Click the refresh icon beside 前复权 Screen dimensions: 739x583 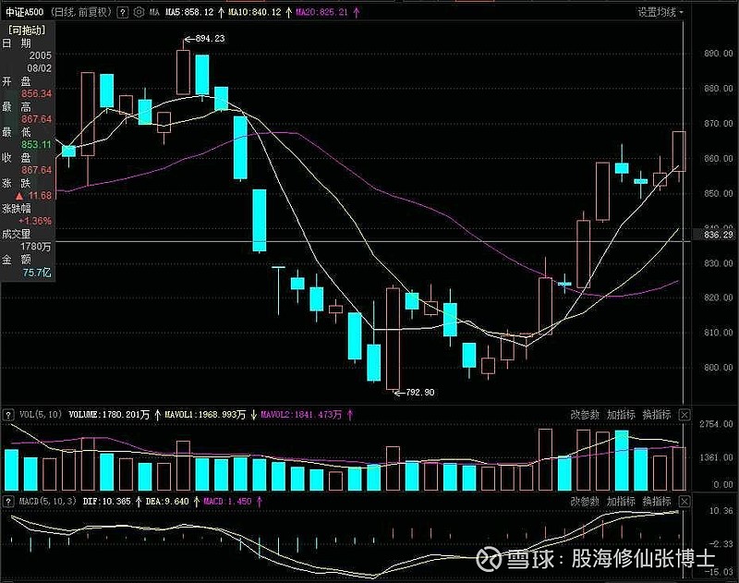(x=122, y=11)
